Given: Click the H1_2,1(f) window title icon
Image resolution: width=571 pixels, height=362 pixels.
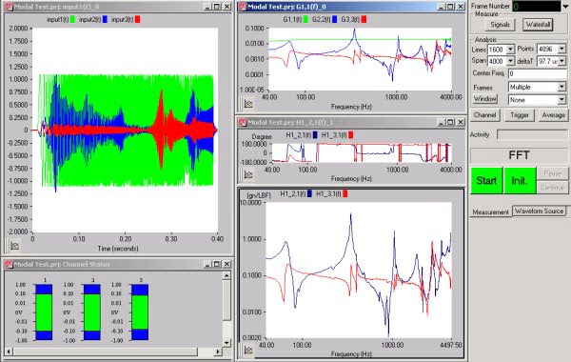Looking at the screenshot, I should (243, 122).
